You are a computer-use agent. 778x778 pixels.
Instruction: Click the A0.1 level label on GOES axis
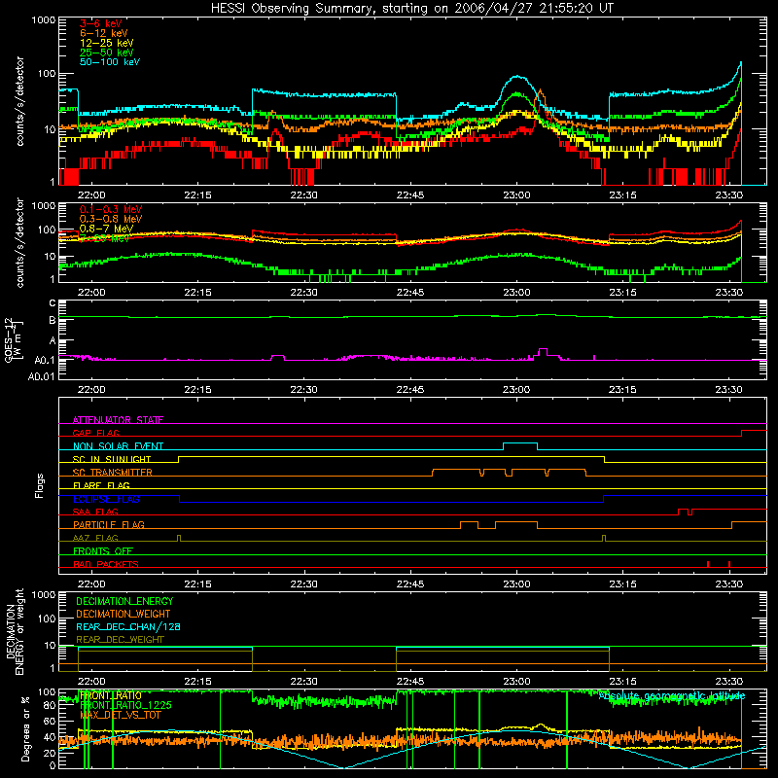pyautogui.click(x=45, y=360)
